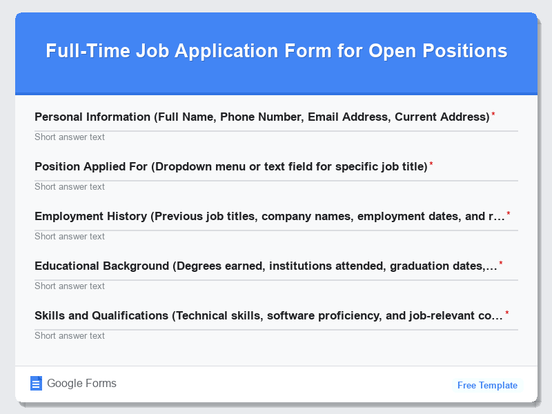The height and width of the screenshot is (414, 552).
Task: Open the Free Template link
Action: point(487,385)
